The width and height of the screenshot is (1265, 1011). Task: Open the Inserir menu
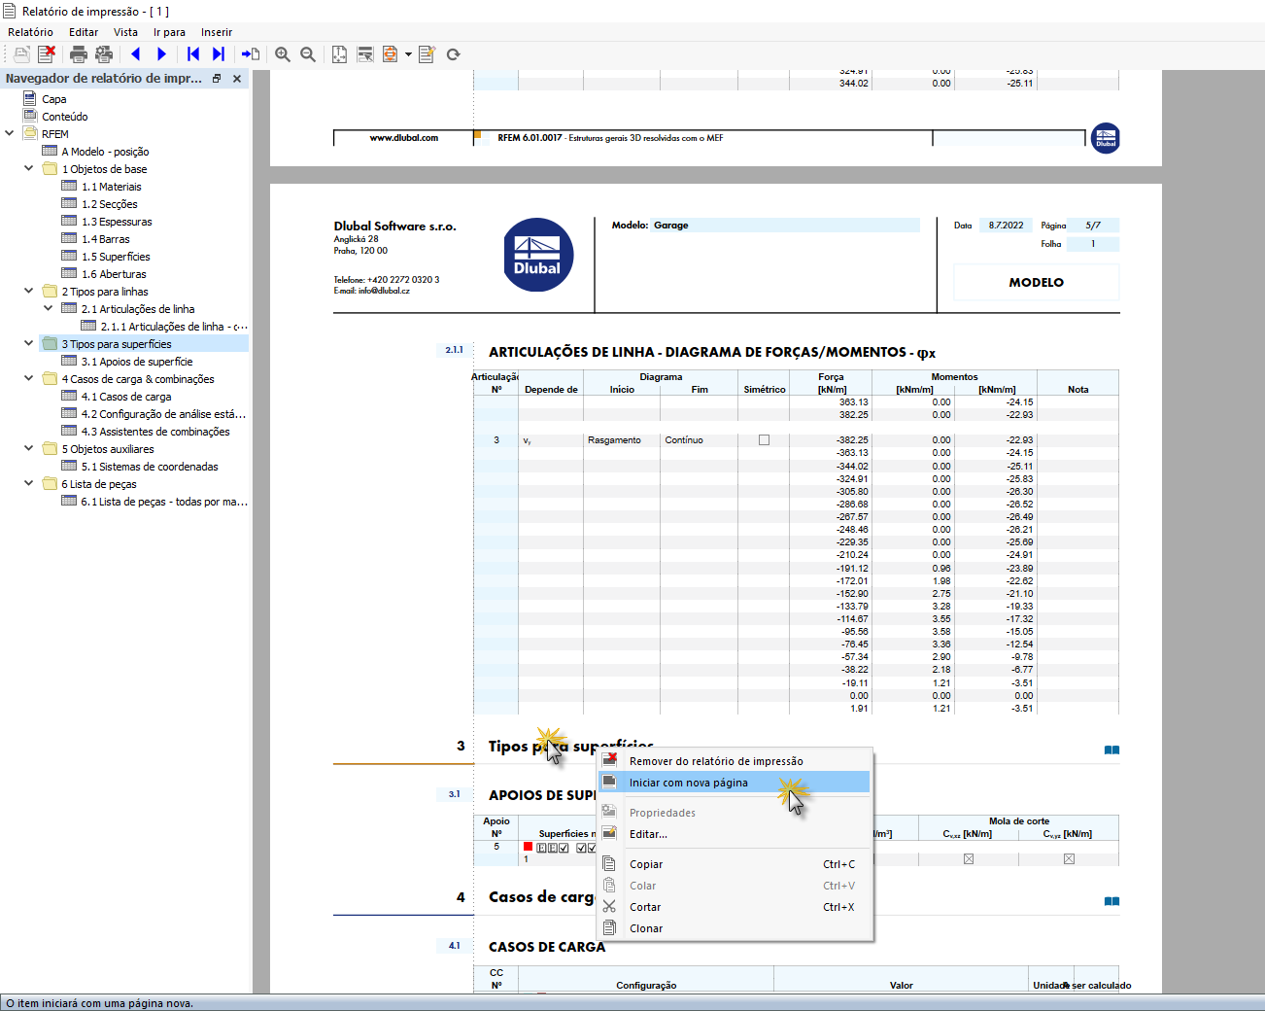coord(217,32)
